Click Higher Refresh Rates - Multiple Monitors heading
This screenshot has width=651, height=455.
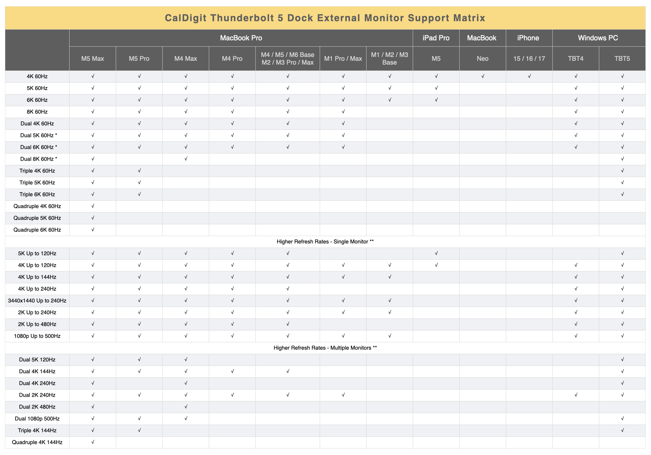tap(325, 348)
